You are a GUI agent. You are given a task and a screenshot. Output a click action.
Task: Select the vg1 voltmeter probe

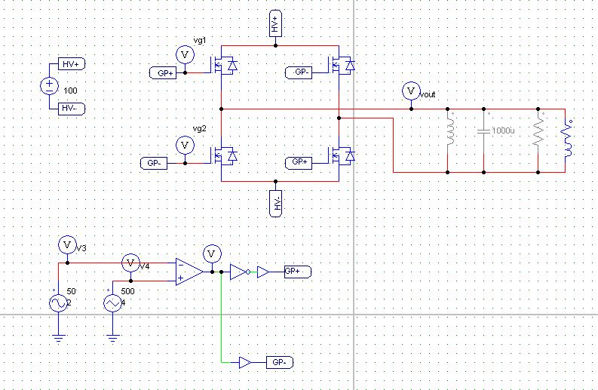click(x=185, y=55)
